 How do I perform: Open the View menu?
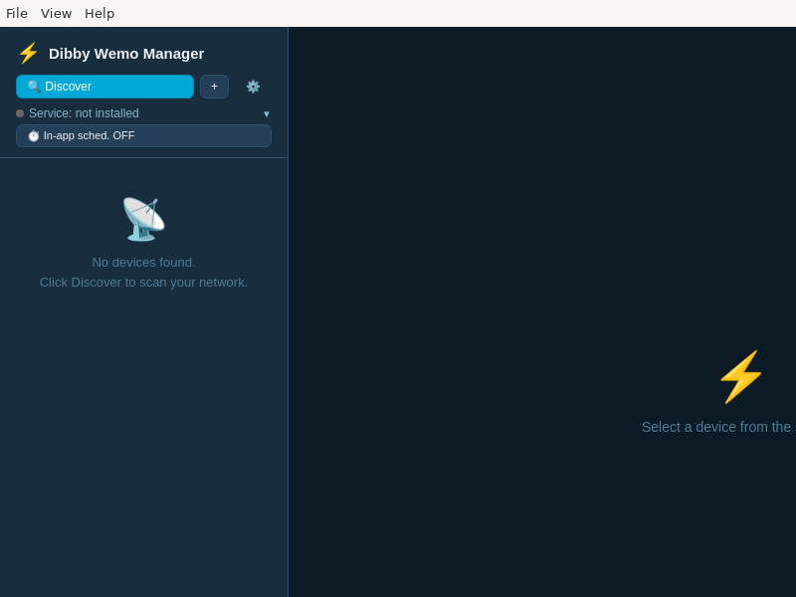point(56,13)
